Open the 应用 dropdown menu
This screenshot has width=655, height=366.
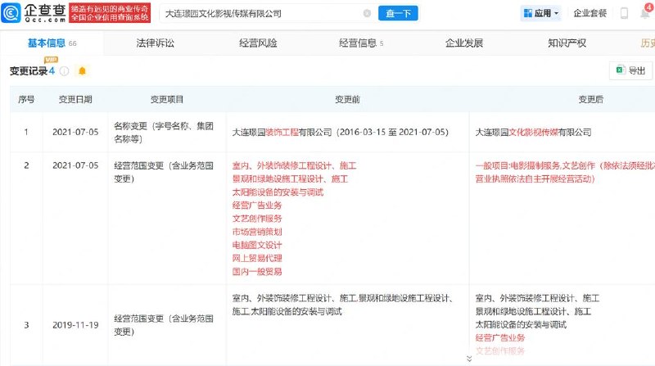(x=541, y=13)
